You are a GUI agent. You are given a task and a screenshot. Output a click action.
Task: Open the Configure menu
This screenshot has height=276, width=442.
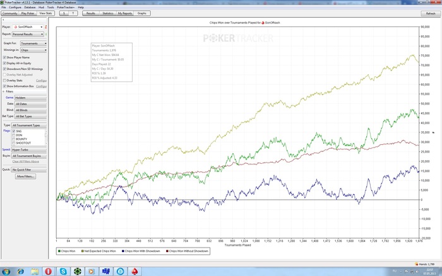tap(15, 8)
